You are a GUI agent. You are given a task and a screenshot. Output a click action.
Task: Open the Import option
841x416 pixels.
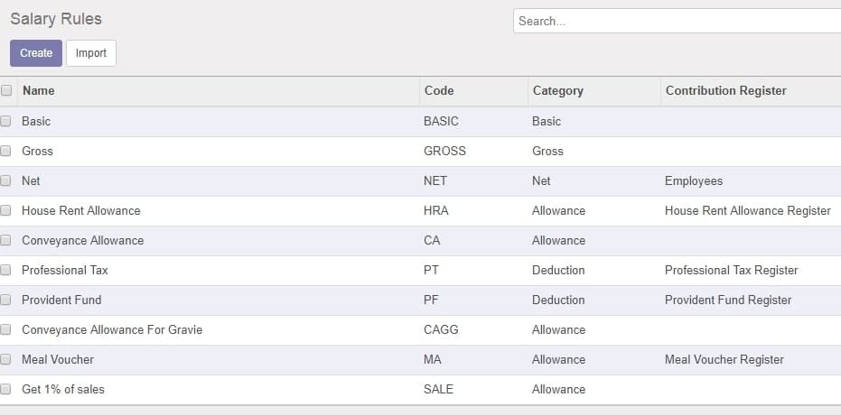click(x=91, y=53)
